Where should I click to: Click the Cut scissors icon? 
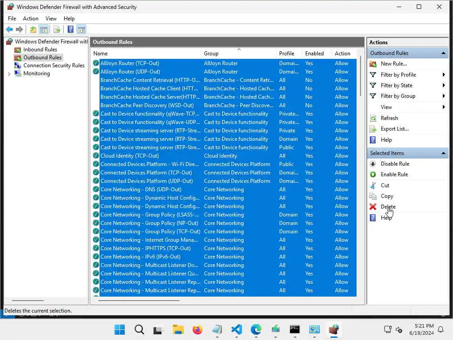pos(373,185)
